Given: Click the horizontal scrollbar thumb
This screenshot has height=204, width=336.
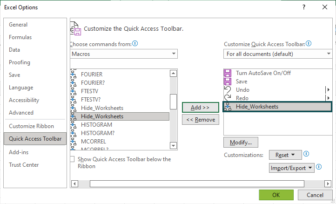Looking at the screenshot, I should tap(197, 184).
